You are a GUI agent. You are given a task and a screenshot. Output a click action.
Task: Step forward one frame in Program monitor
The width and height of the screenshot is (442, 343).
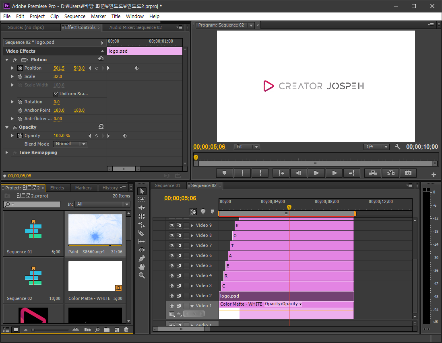coord(334,173)
